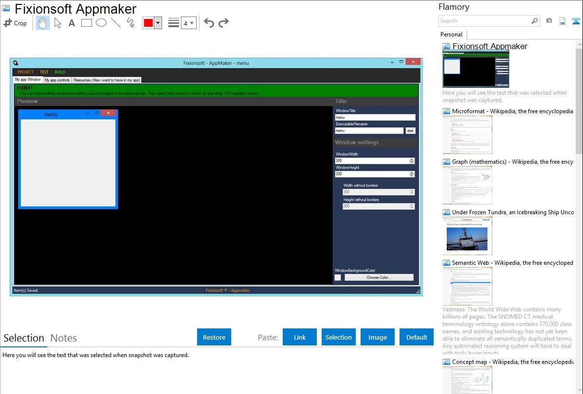Image resolution: width=583 pixels, height=394 pixels.
Task: Open the Semantic Web snapshot thumbnail
Action: [467, 286]
